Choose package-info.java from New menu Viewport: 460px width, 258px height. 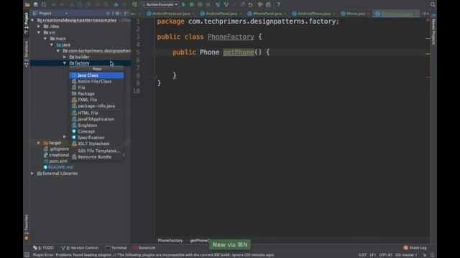coord(96,106)
